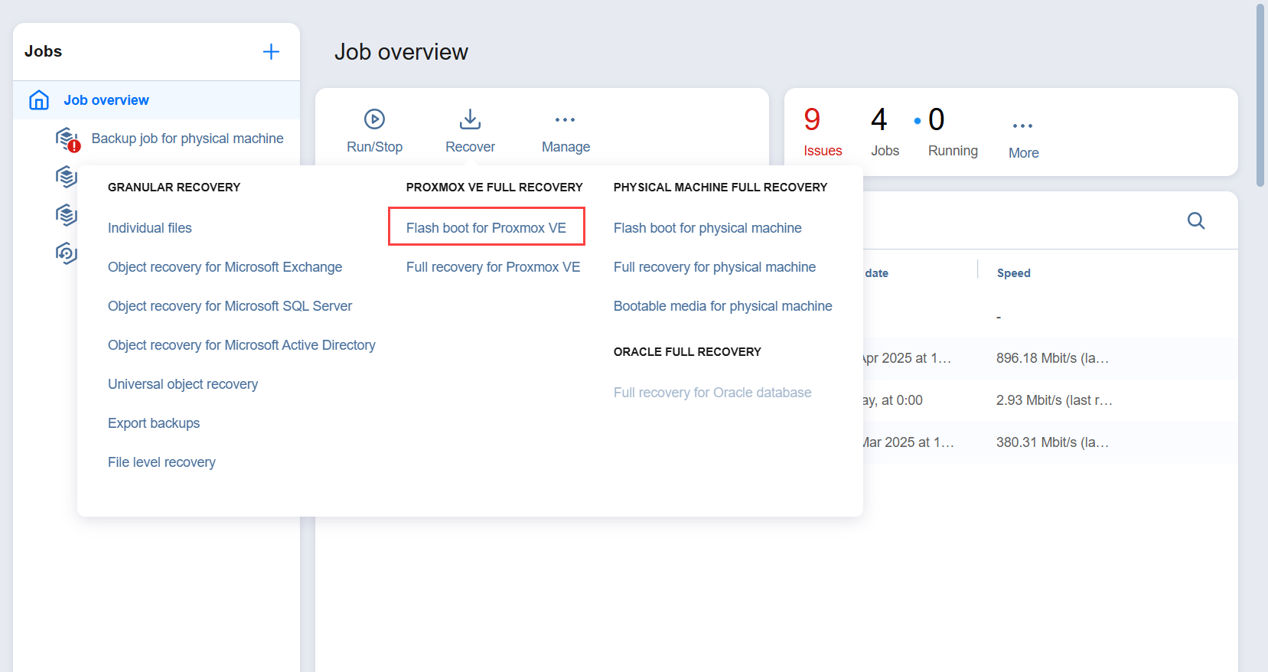Select Bootable media for physical machine
This screenshot has width=1268, height=672.
722,306
